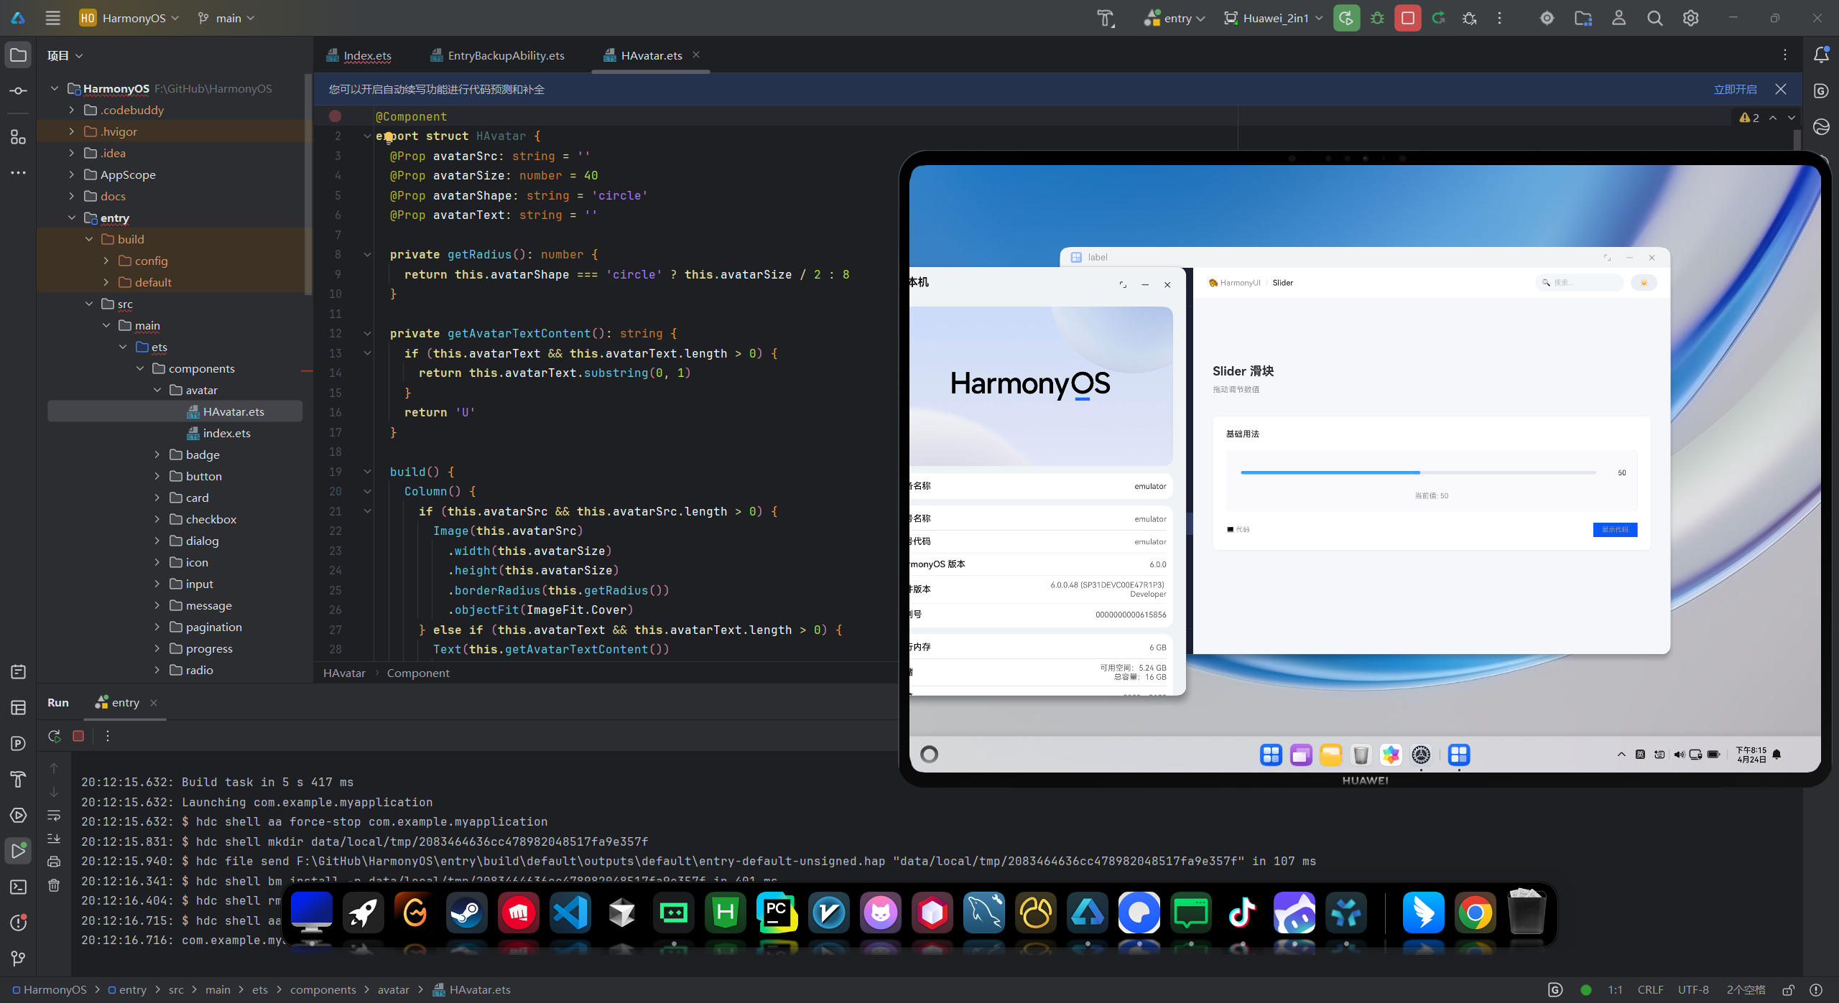
Task: Toggle theme sun button in HarmonyUI app
Action: tap(1644, 283)
